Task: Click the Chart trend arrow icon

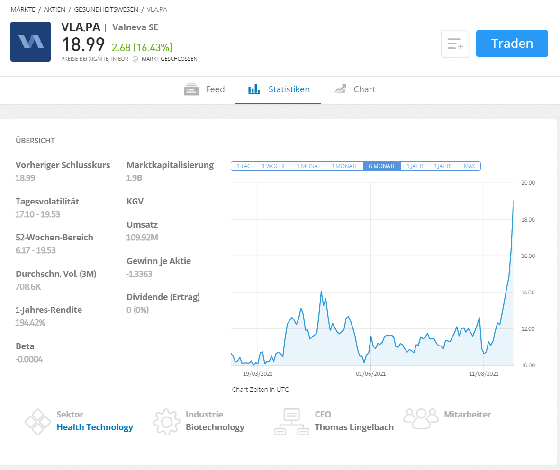Action: click(x=340, y=89)
